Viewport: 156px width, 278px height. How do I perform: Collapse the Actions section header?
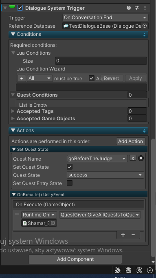(78, 131)
